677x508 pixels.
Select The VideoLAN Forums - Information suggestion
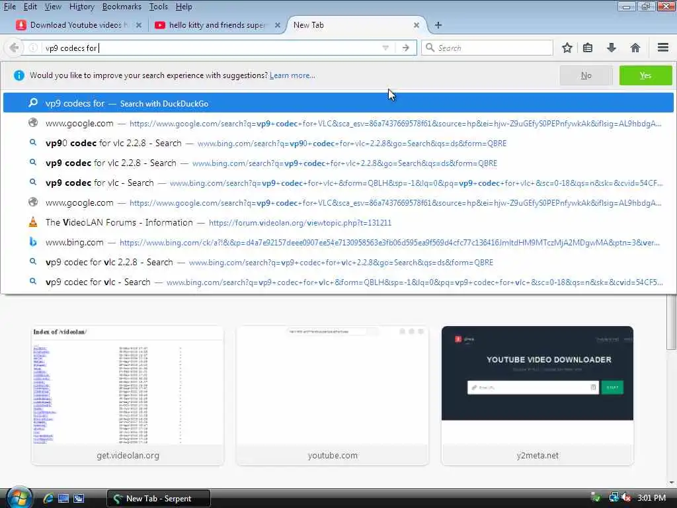pyautogui.click(x=338, y=222)
